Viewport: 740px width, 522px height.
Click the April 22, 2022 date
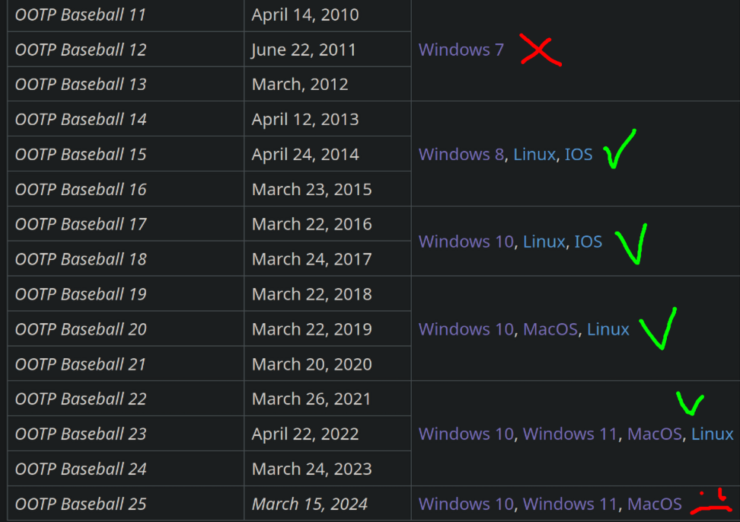point(305,434)
